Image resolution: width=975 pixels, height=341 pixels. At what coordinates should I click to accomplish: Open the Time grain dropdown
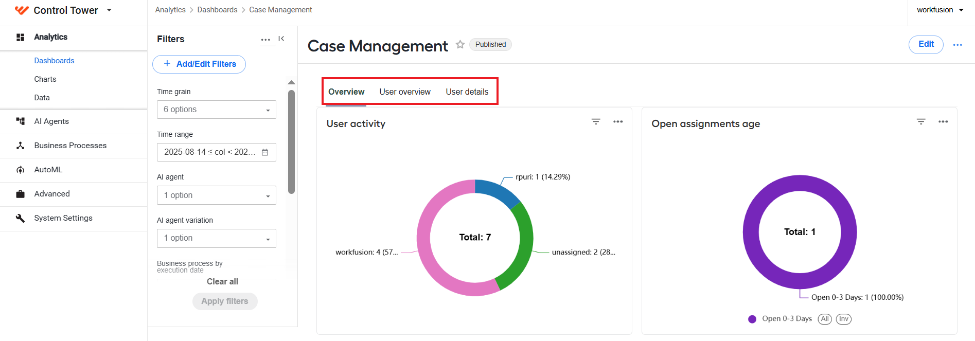217,110
